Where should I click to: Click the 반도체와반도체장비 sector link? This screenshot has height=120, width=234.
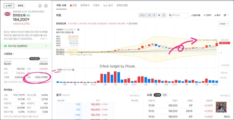click(36, 11)
